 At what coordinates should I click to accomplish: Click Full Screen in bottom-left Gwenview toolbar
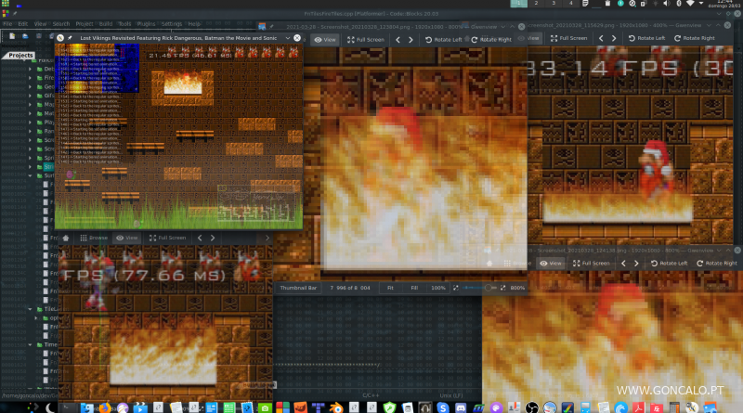168,238
